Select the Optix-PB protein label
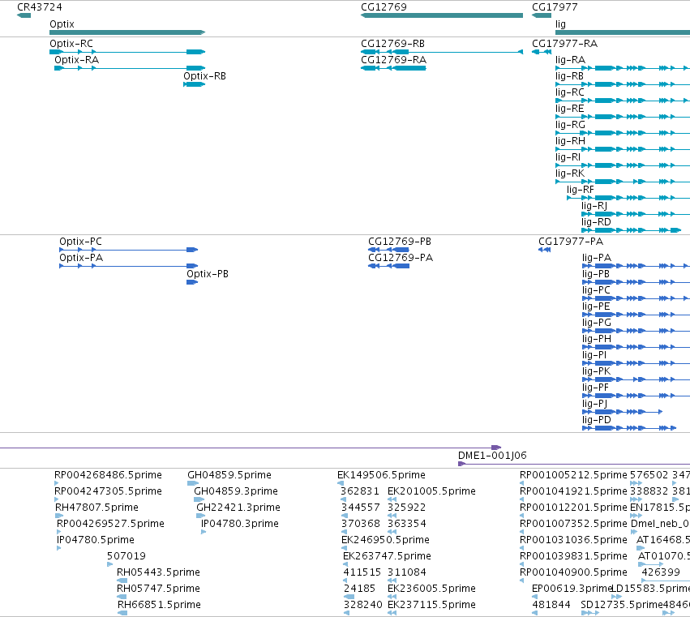The width and height of the screenshot is (690, 617). tap(208, 274)
